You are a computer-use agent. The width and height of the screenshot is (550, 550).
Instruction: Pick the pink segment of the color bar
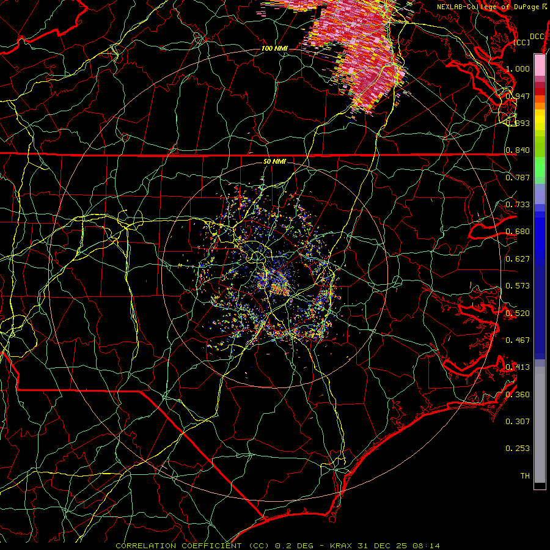pos(540,65)
